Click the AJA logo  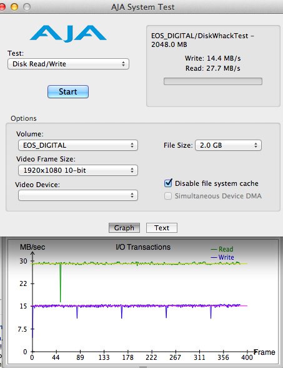point(68,34)
